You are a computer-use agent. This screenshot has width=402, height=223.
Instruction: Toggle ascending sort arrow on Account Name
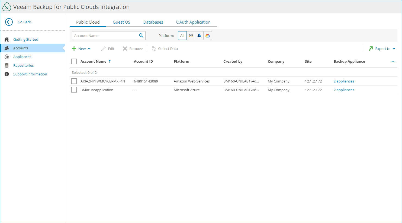click(110, 61)
